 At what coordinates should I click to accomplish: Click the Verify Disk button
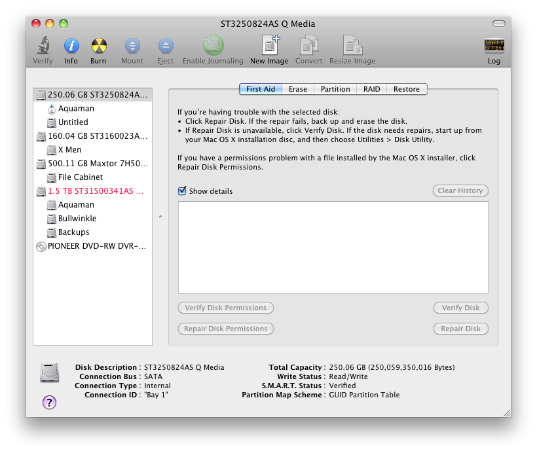tap(460, 308)
